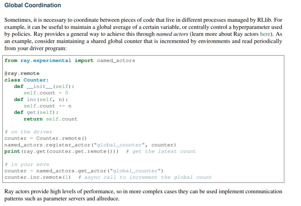
Task: Click the '@ray.remote' decorator line
Action: pos(22,73)
